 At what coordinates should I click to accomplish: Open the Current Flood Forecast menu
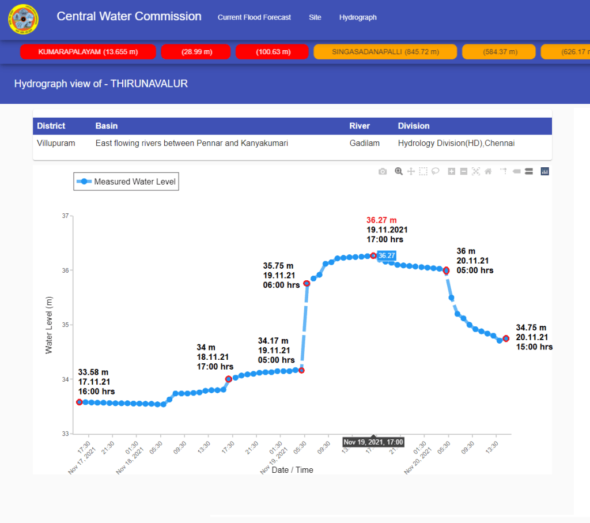coord(254,17)
